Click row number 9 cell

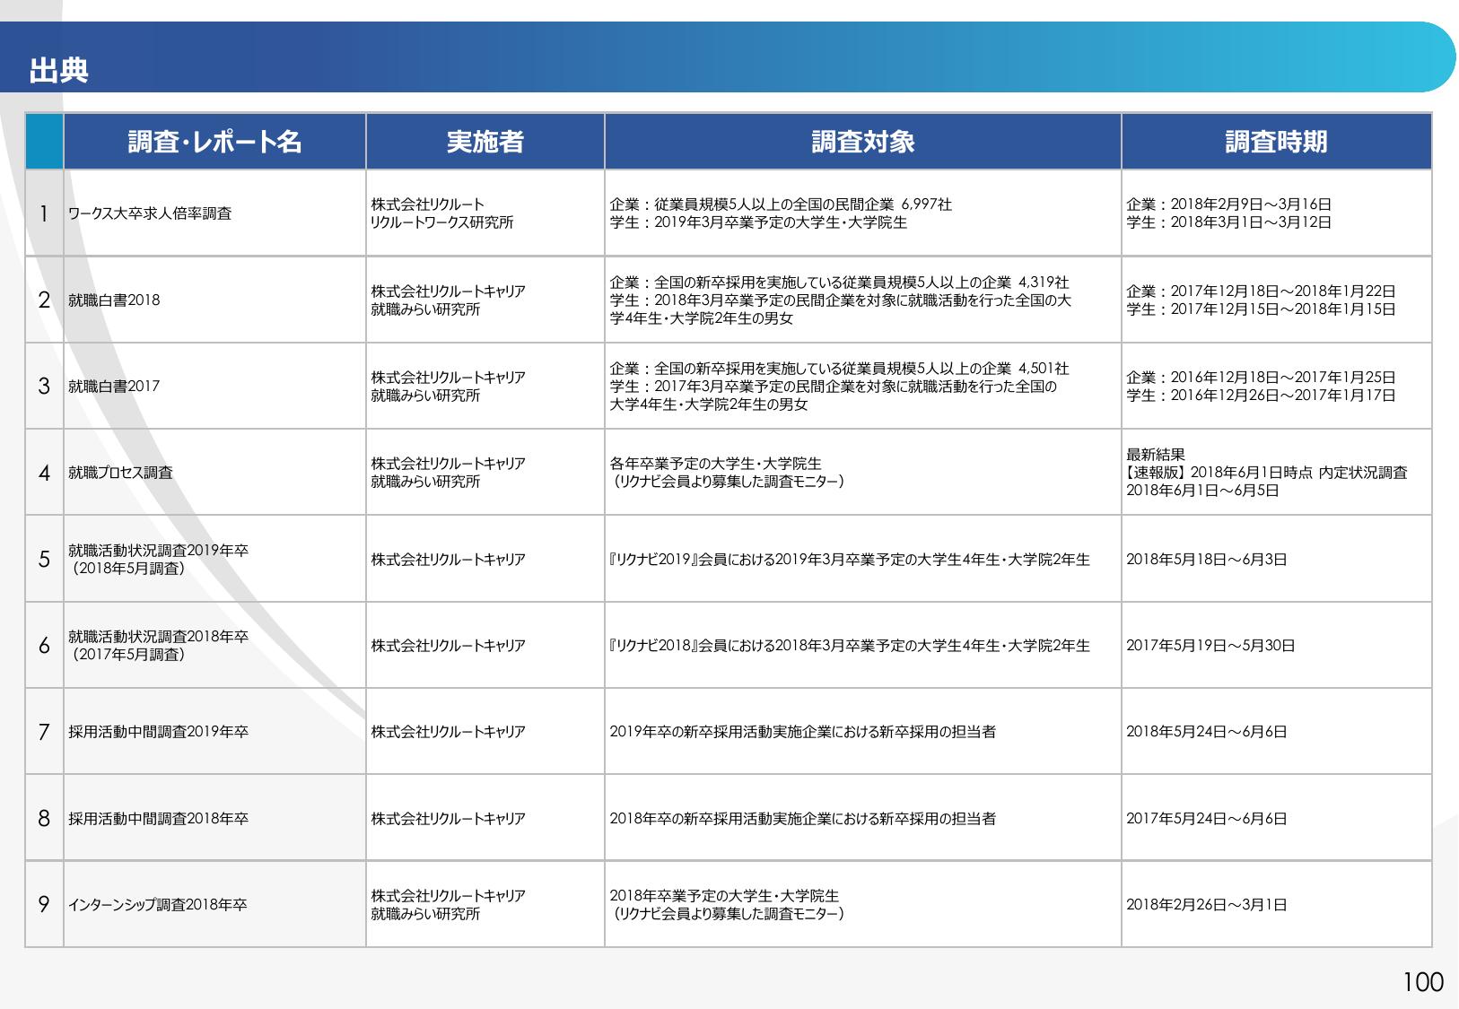click(x=44, y=904)
